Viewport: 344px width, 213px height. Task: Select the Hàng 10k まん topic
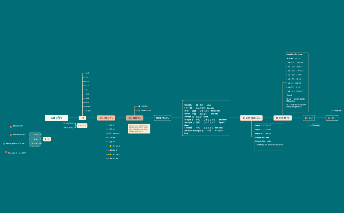162,118
